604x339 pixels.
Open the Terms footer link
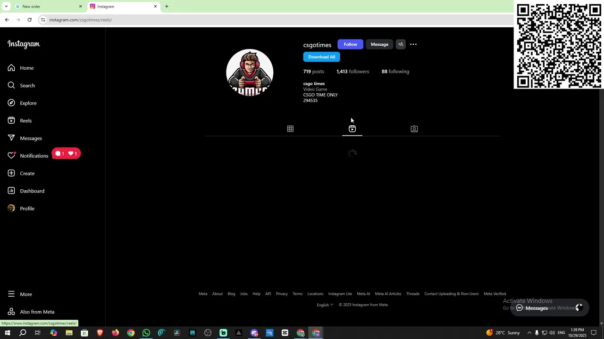point(297,294)
